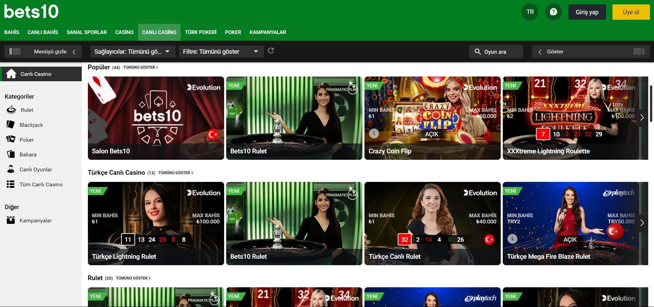Open the Sağlayıcılar providers dropdown
This screenshot has width=654, height=307.
point(132,51)
